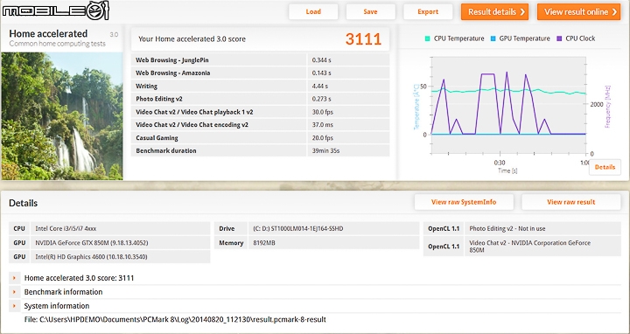
Task: Select Photo Editing v2 row
Action: (261, 99)
